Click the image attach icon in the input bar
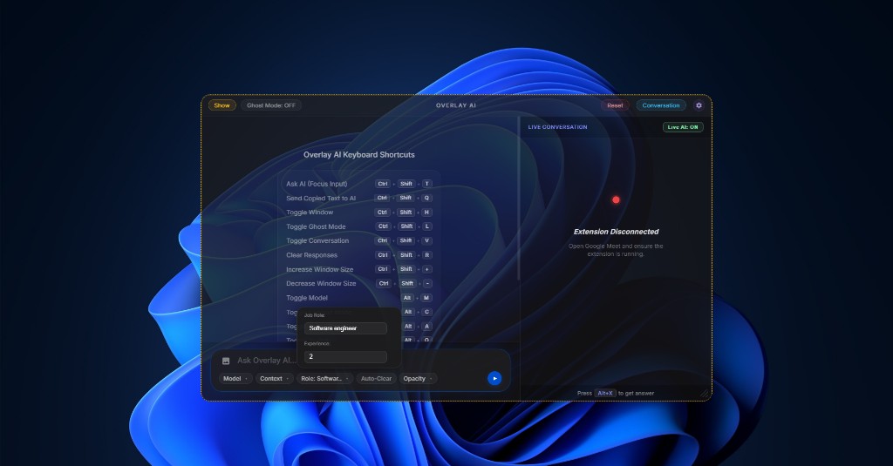The image size is (893, 466). click(226, 361)
